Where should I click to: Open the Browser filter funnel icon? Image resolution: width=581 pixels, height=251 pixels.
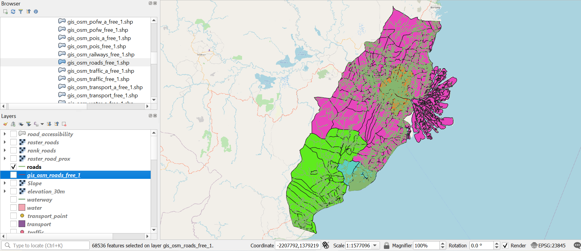[21, 12]
